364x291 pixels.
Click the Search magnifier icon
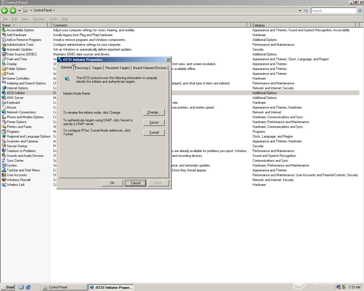tap(360, 11)
